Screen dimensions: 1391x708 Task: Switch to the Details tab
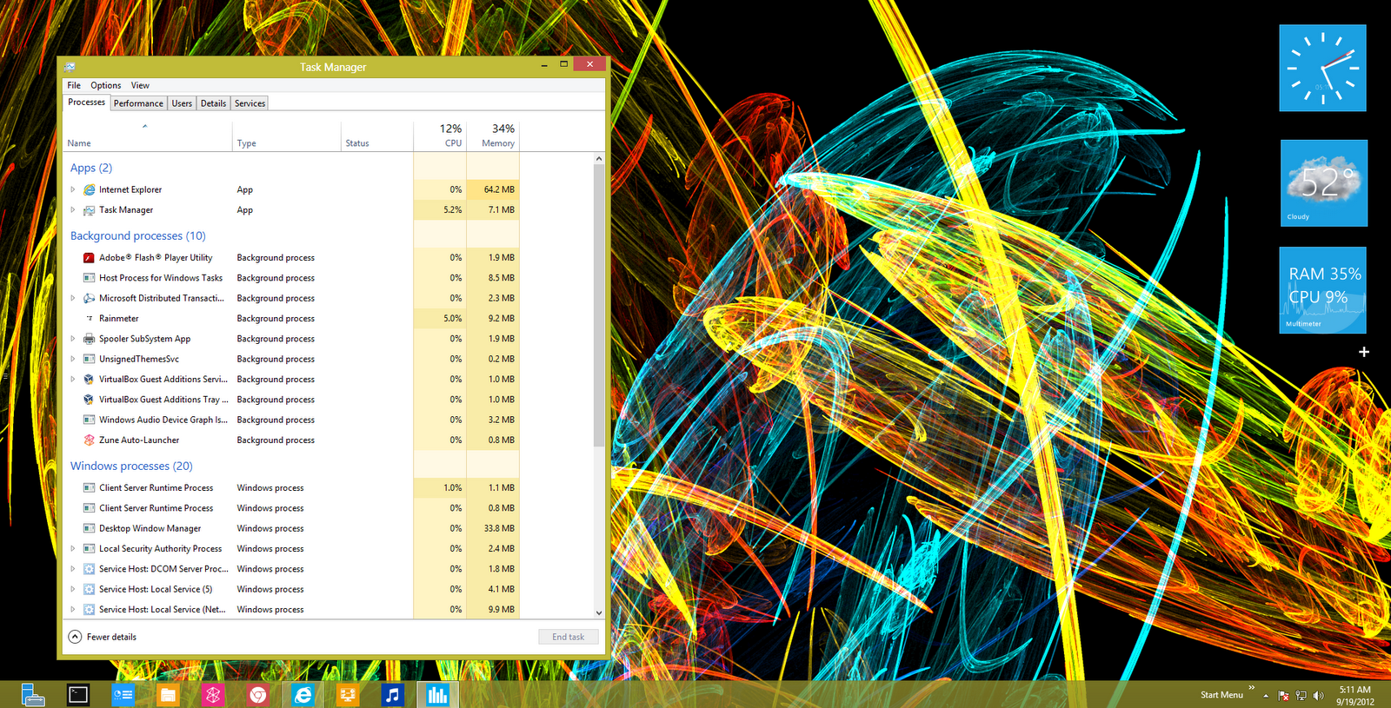(213, 103)
